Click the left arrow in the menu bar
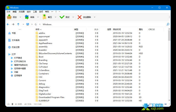 pyautogui.click(x=52, y=12)
